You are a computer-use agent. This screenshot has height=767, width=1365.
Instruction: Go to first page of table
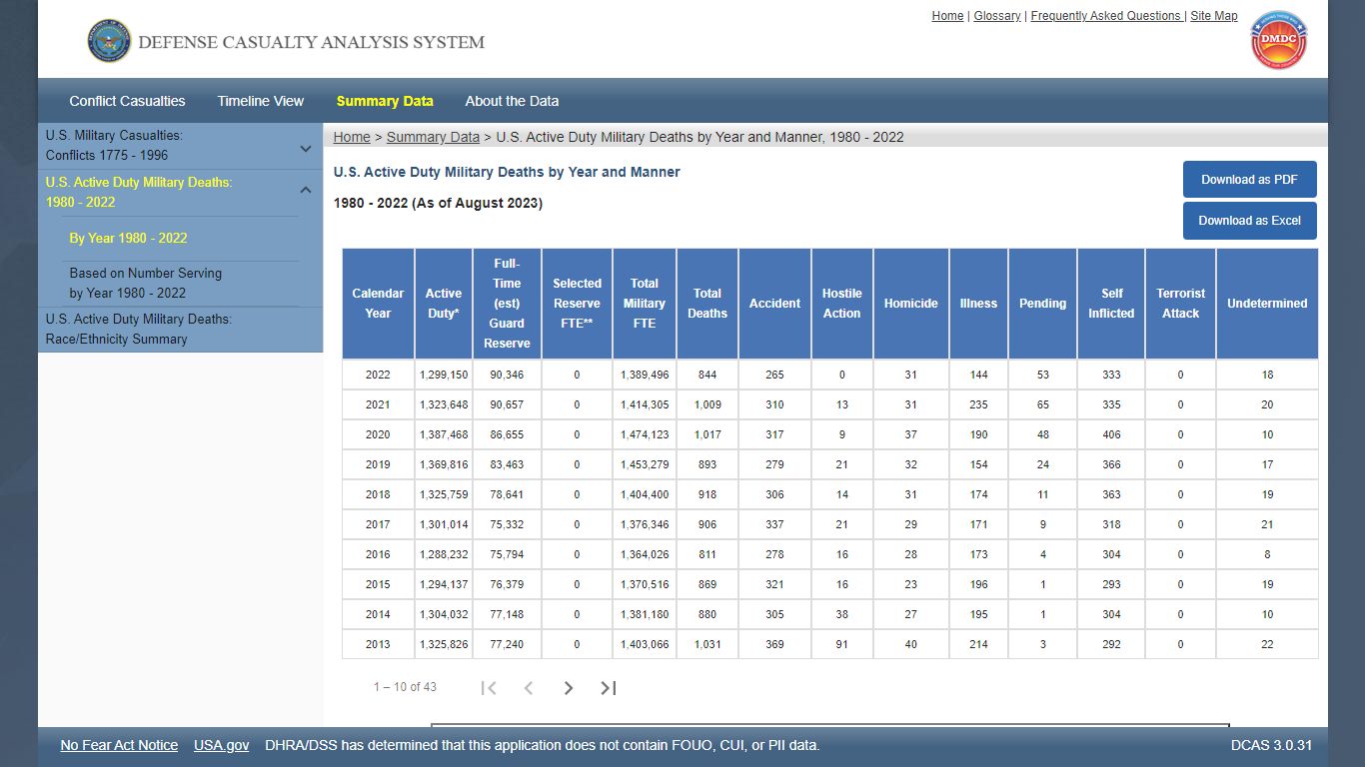(489, 687)
